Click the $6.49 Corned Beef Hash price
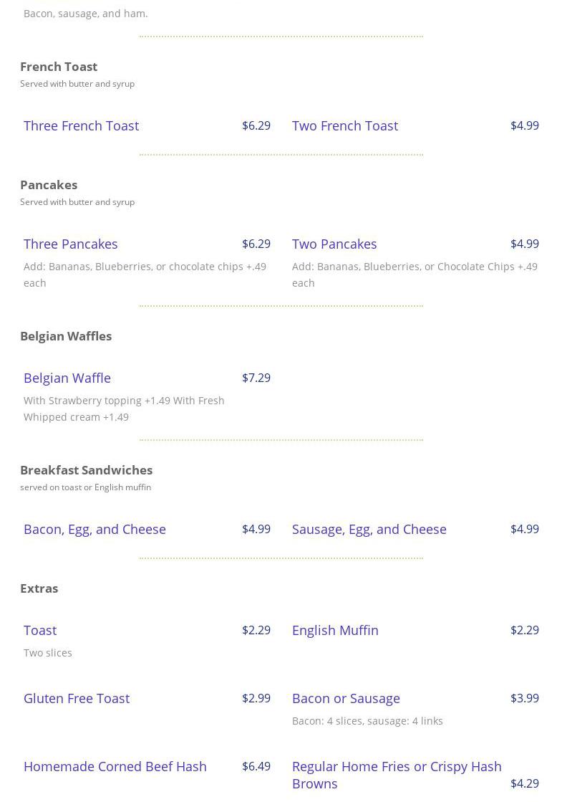This screenshot has height=802, width=562. [x=256, y=766]
